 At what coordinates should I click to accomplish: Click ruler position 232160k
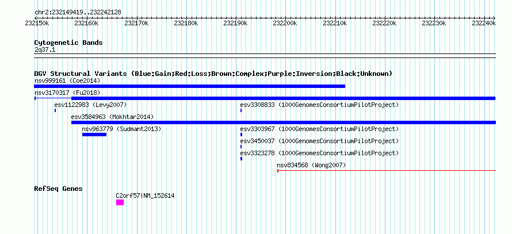pyautogui.click(x=86, y=23)
